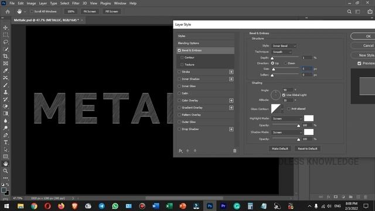Viewport: 375px width, 211px height.
Task: Select the Clone Stamp tool
Action: (x=5, y=92)
